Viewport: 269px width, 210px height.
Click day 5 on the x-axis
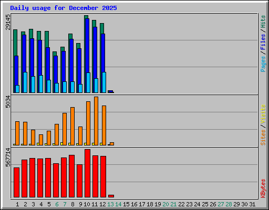(49, 204)
